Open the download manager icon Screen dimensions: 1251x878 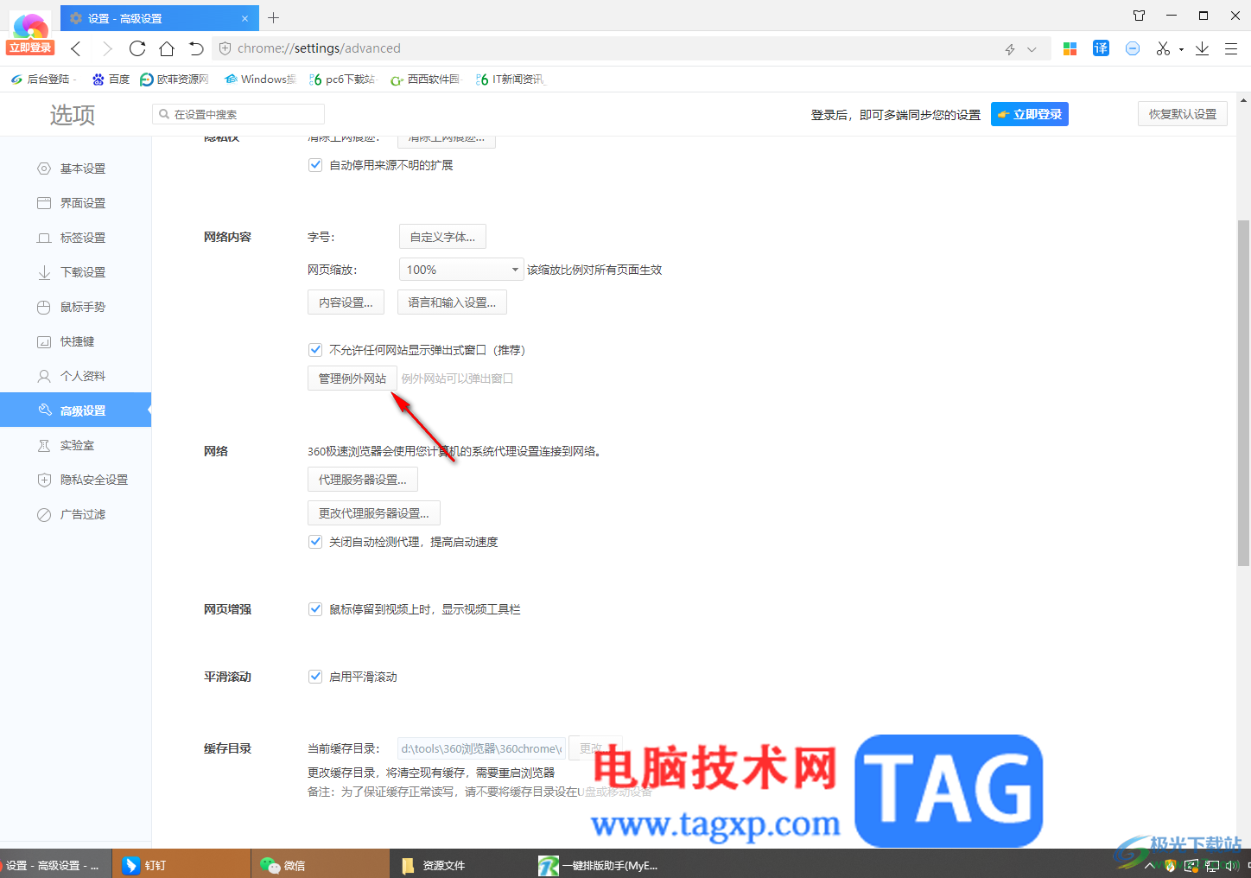click(x=1202, y=48)
